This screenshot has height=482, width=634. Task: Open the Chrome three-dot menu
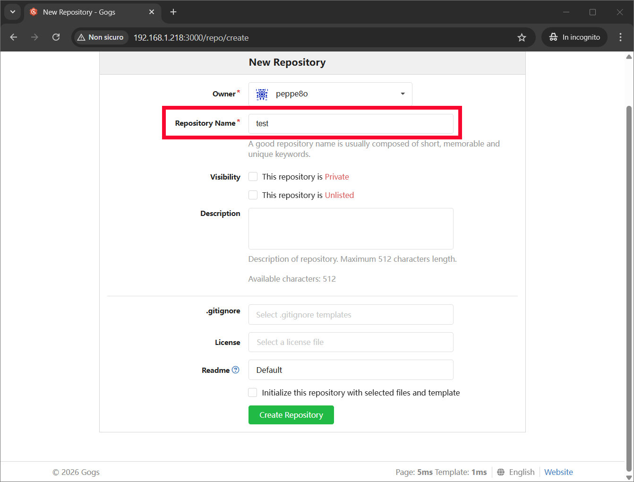(620, 37)
